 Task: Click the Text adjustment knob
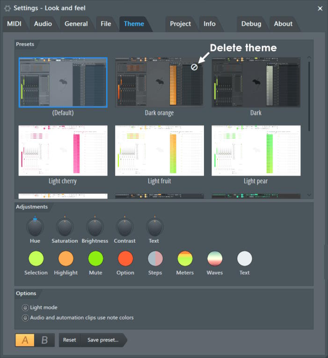click(x=154, y=228)
